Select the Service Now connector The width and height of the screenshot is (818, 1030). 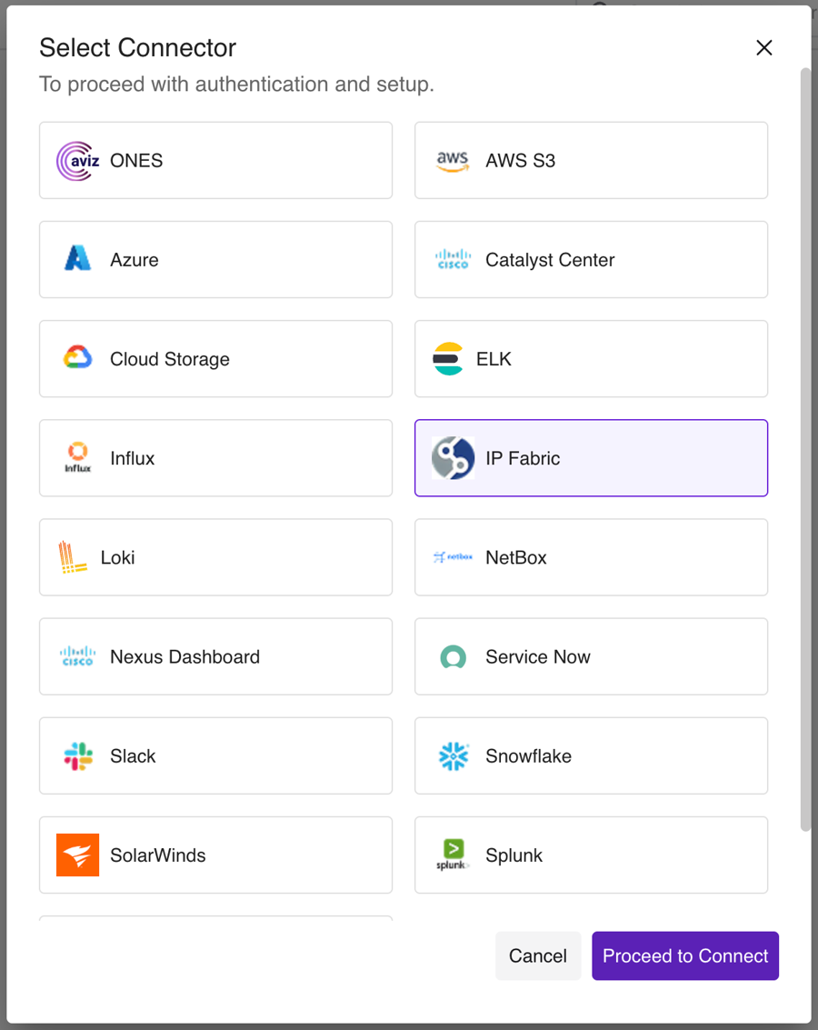click(x=591, y=656)
